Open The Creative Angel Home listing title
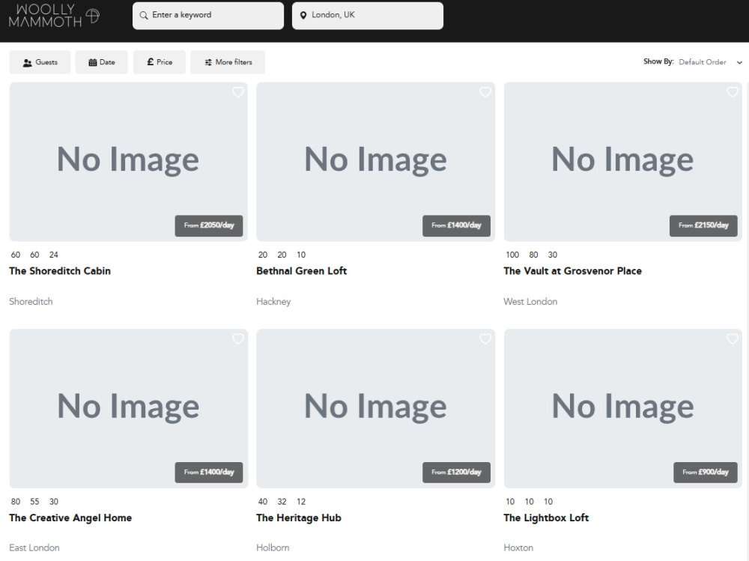Viewport: 749px width, 561px height. 70,518
